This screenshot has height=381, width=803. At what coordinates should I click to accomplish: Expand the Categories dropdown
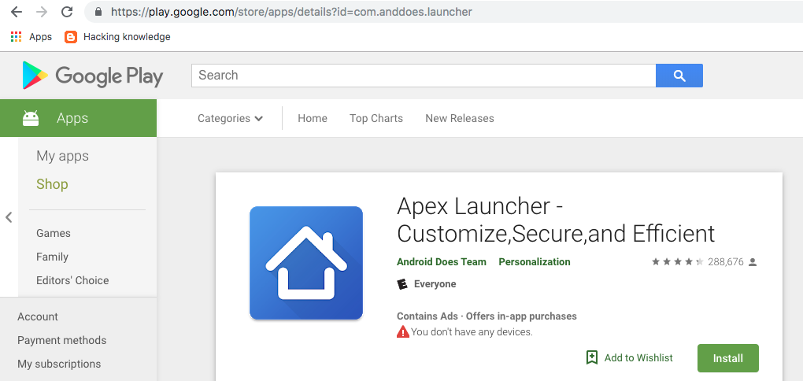[x=231, y=118]
